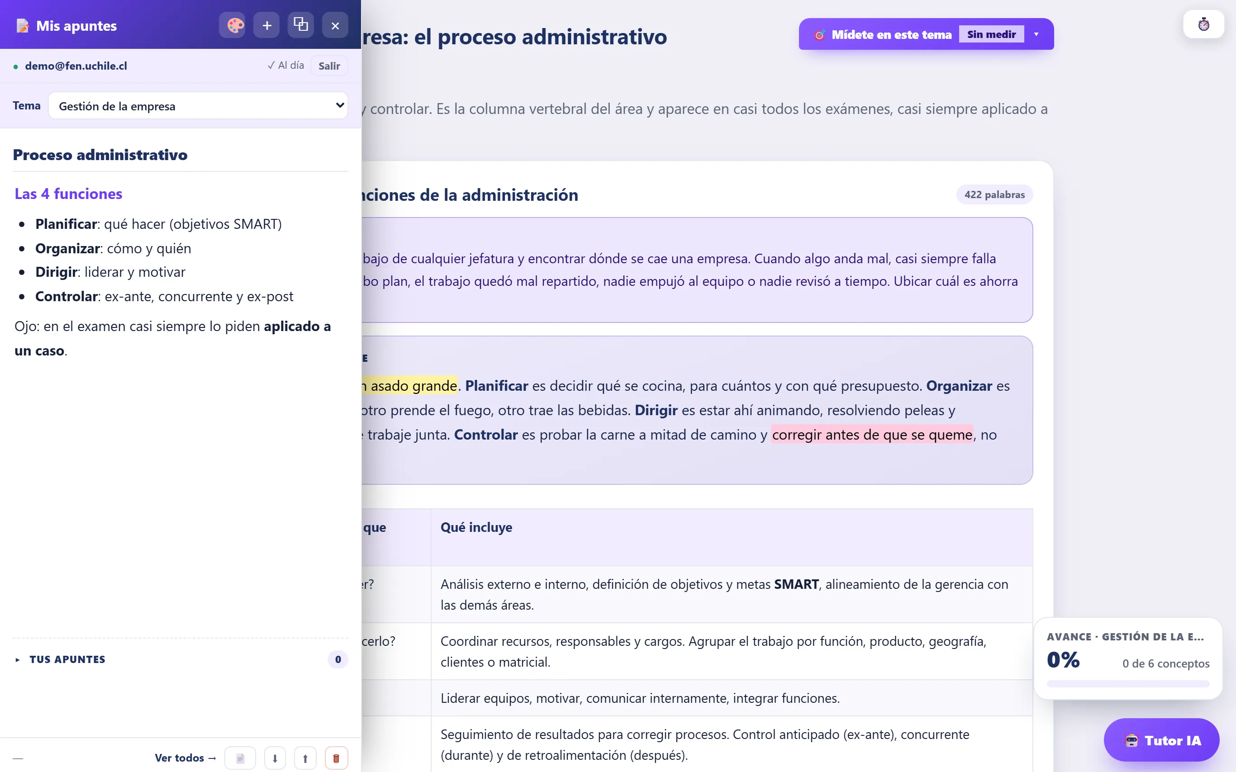Click the bold 'Controlar' word in the analogy box
The width and height of the screenshot is (1236, 772).
(486, 435)
